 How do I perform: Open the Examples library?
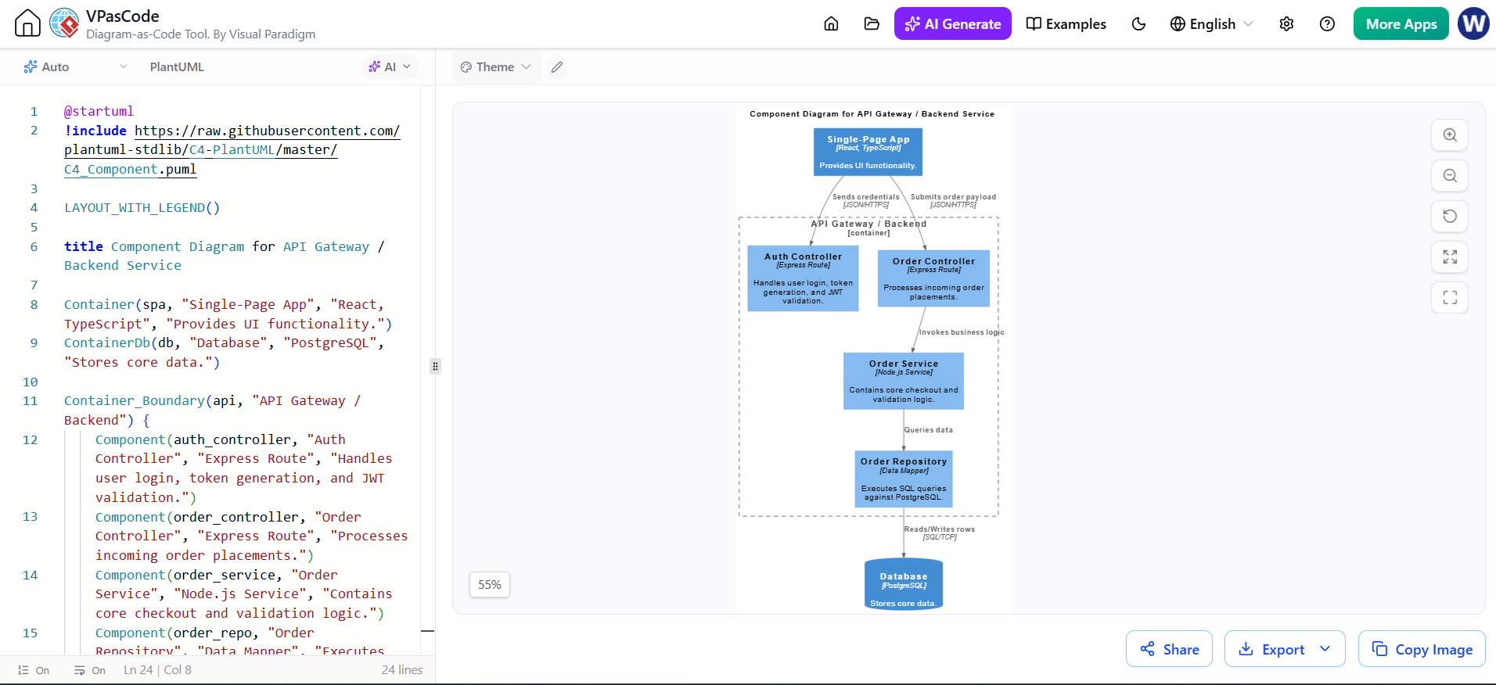tap(1066, 23)
